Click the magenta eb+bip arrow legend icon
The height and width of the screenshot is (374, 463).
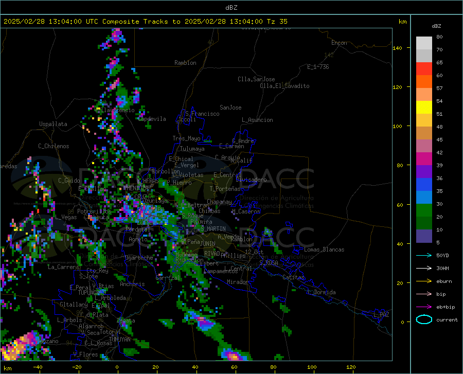[424, 307]
